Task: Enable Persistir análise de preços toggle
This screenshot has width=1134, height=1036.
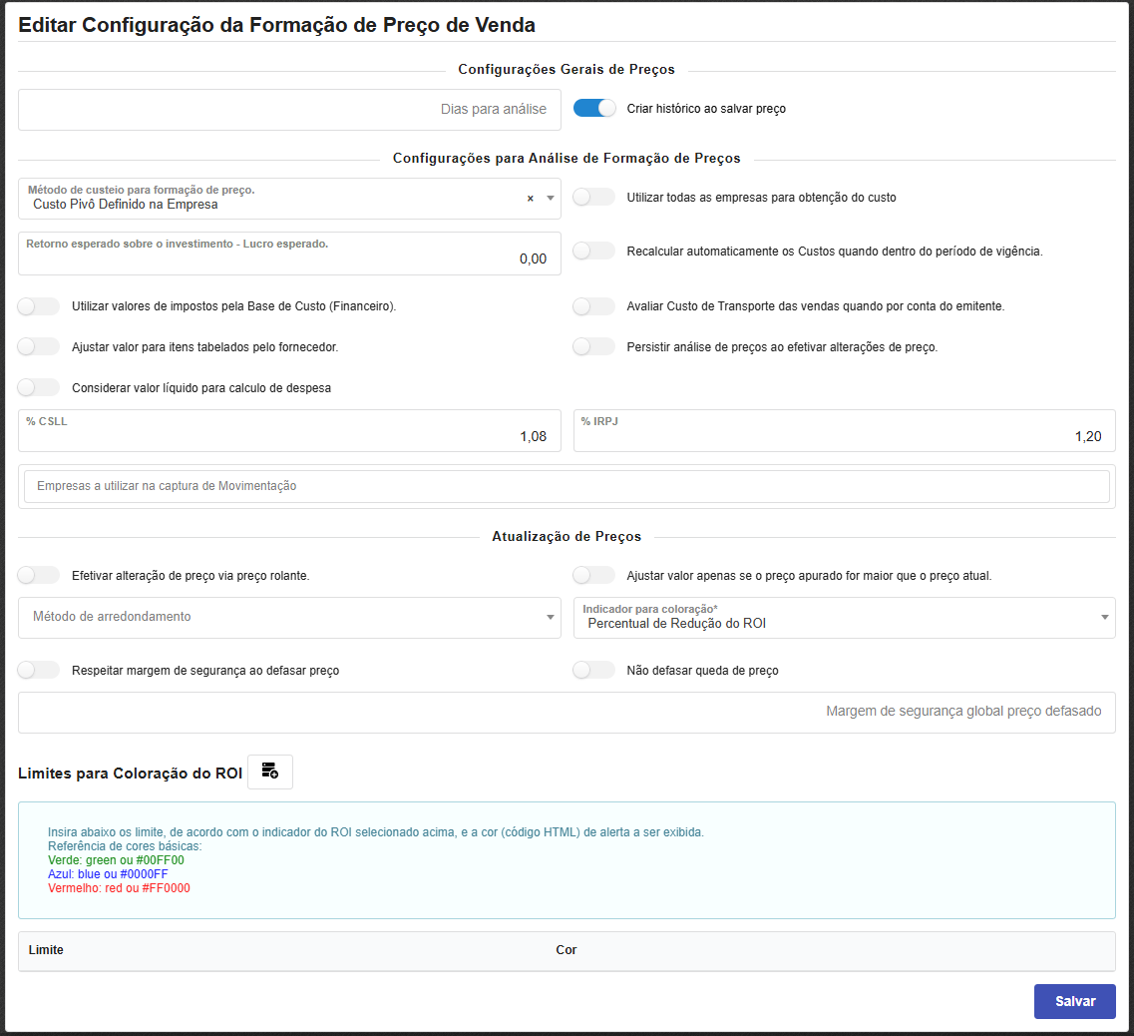Action: point(594,346)
